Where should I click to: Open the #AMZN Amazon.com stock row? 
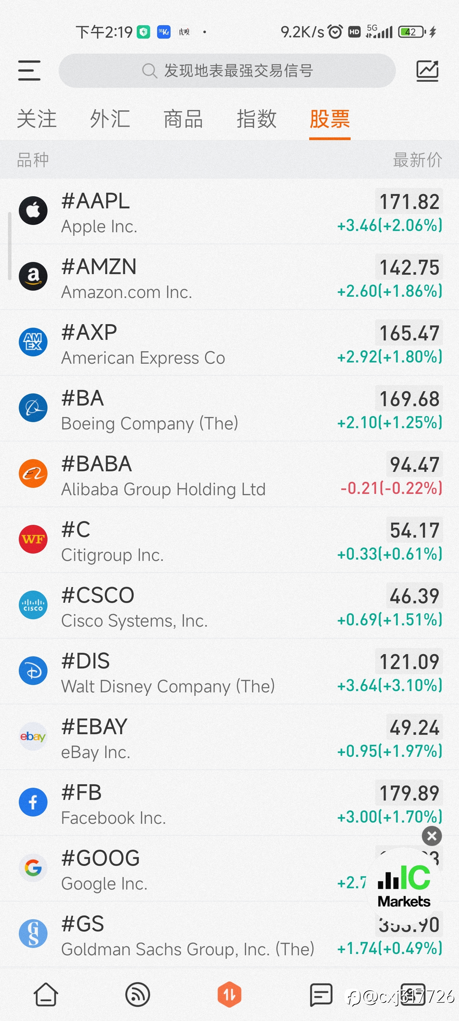click(x=230, y=277)
